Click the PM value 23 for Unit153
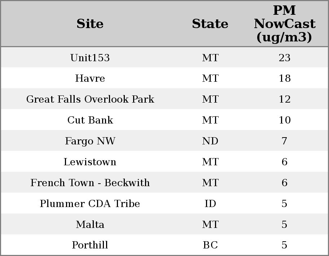The width and height of the screenshot is (329, 256). (284, 58)
